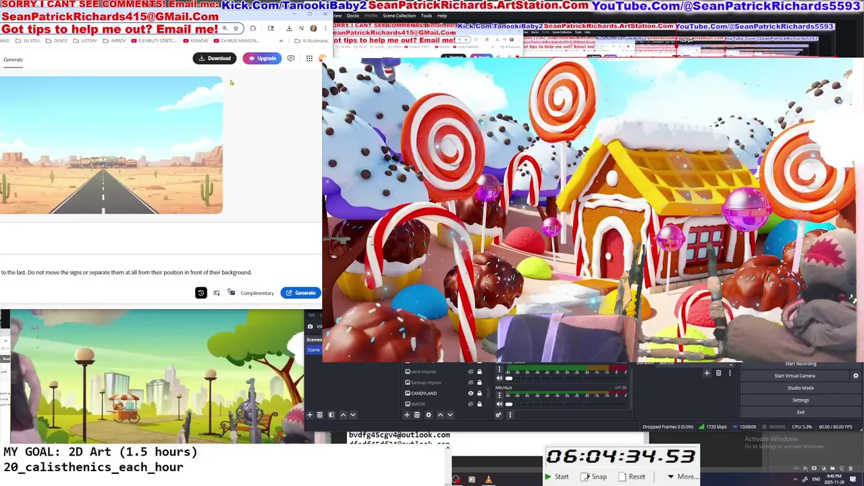Viewport: 864px width, 486px height.
Task: Toggle lock on CANDYLAND source
Action: [480, 393]
